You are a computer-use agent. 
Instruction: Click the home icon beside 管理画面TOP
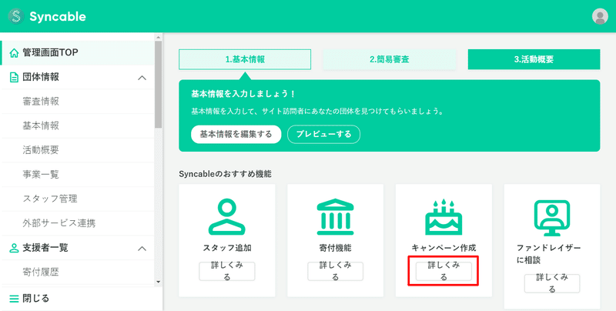click(x=14, y=53)
